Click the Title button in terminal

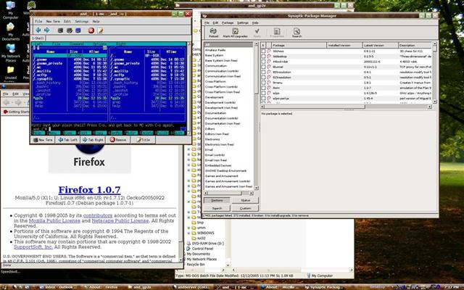(x=144, y=140)
